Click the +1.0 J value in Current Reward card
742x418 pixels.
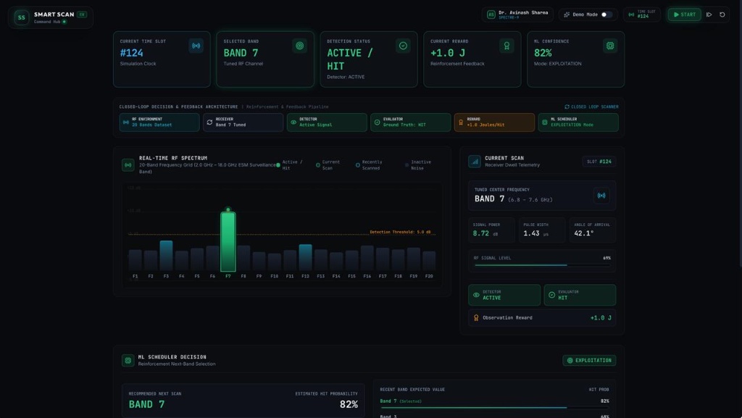tap(448, 53)
